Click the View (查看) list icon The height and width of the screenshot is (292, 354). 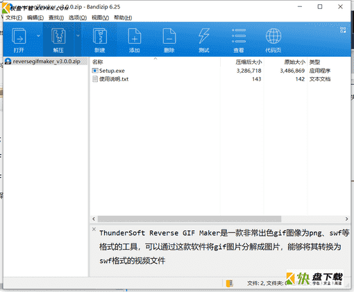click(x=239, y=36)
